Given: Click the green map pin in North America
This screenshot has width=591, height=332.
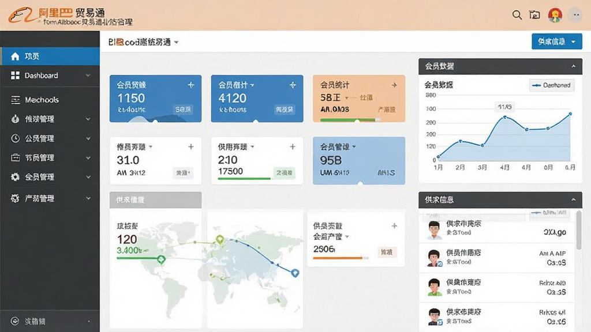Looking at the screenshot, I should click(x=162, y=259).
